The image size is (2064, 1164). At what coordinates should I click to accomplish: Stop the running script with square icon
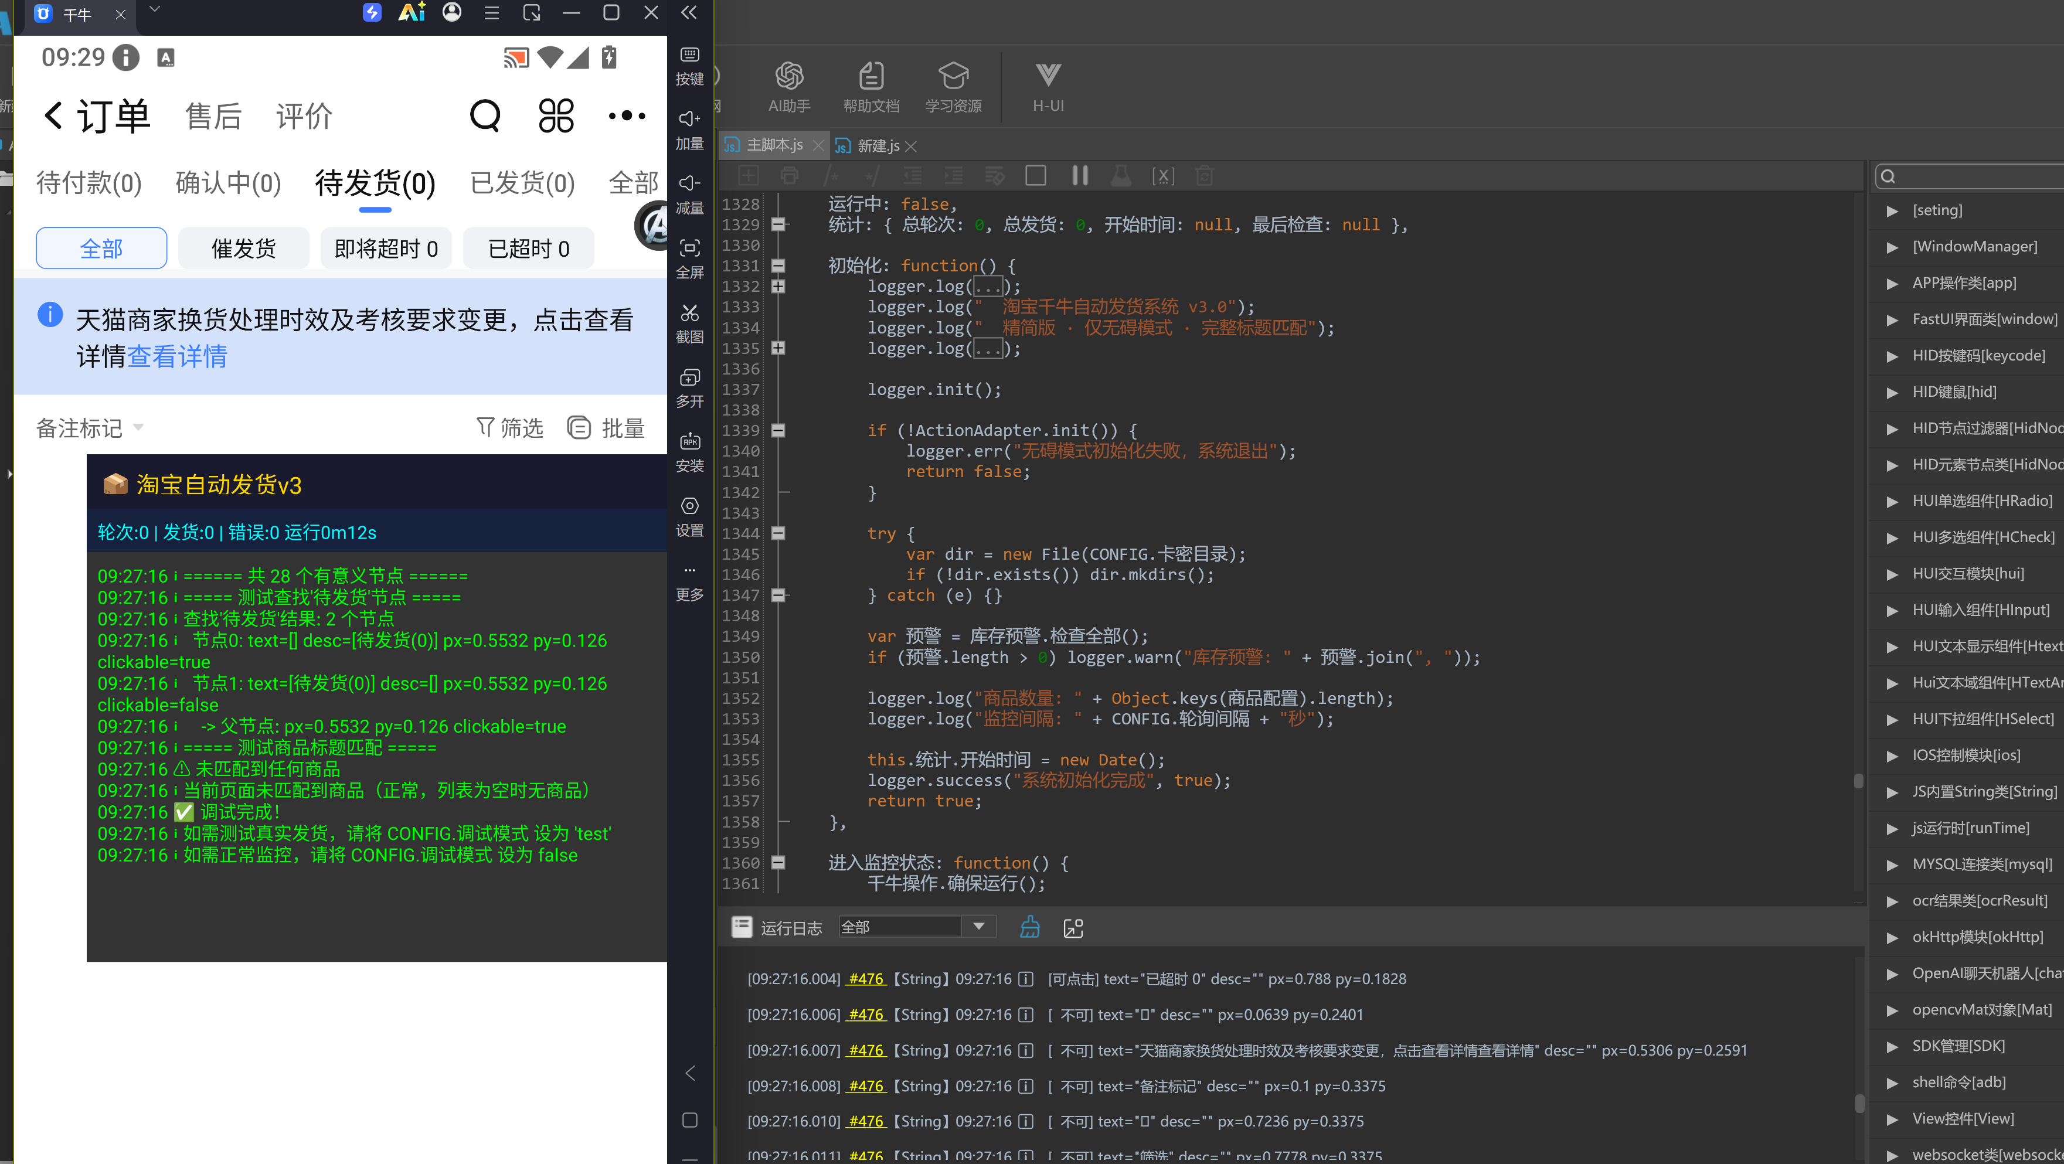tap(1035, 175)
